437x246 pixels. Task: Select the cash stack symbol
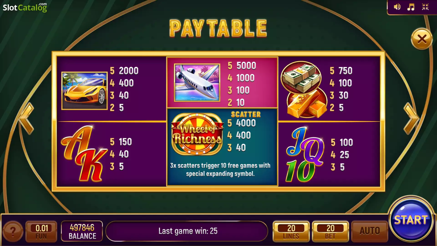point(301,77)
